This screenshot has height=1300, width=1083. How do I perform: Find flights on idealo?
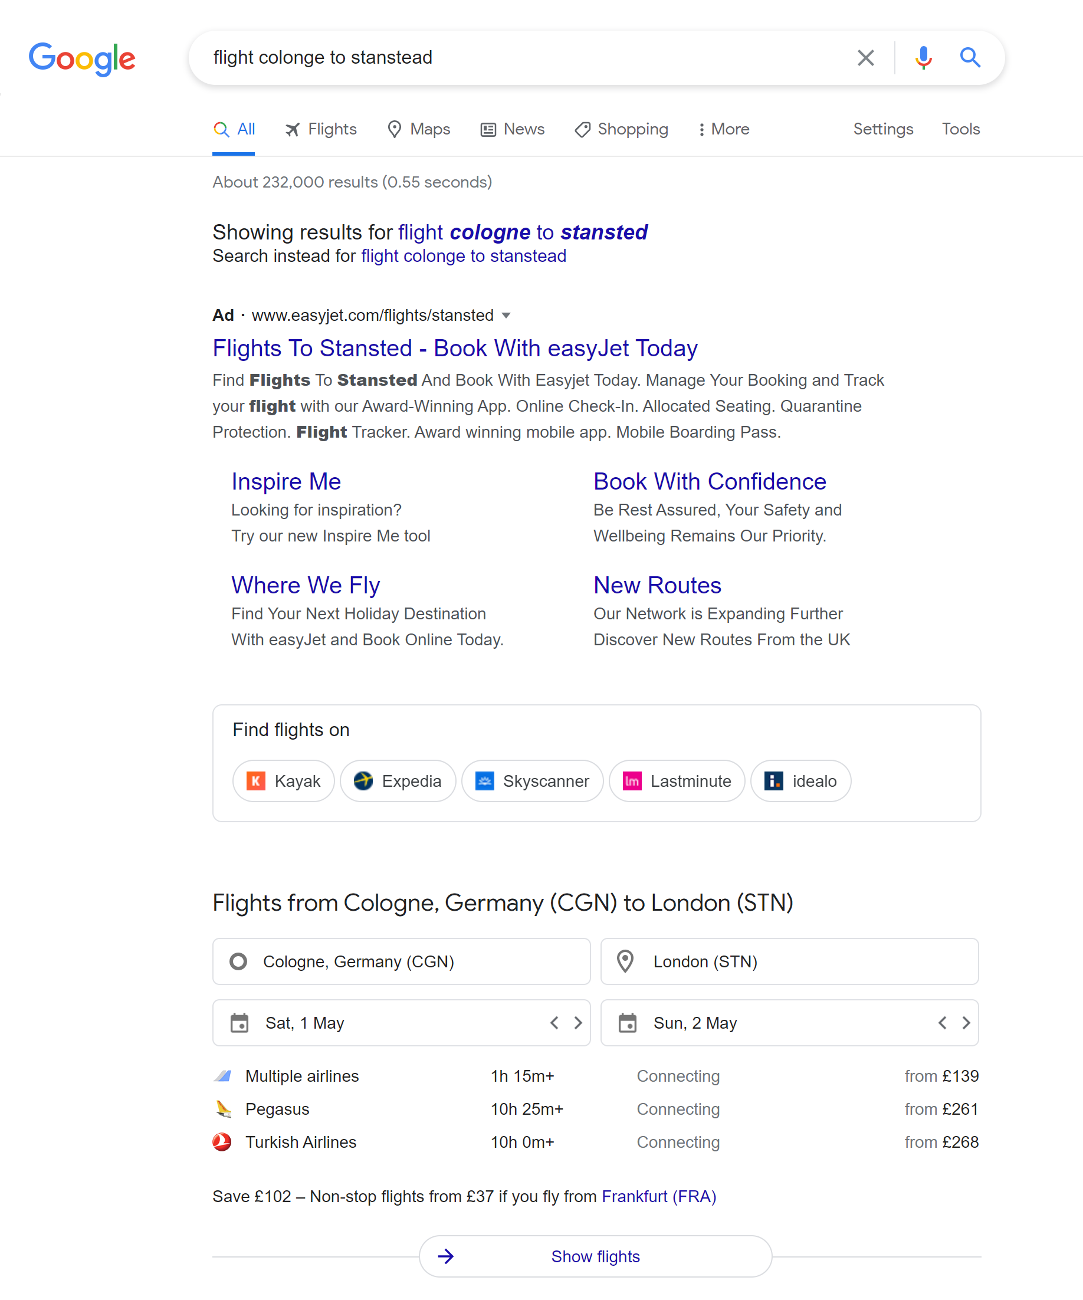click(x=801, y=781)
